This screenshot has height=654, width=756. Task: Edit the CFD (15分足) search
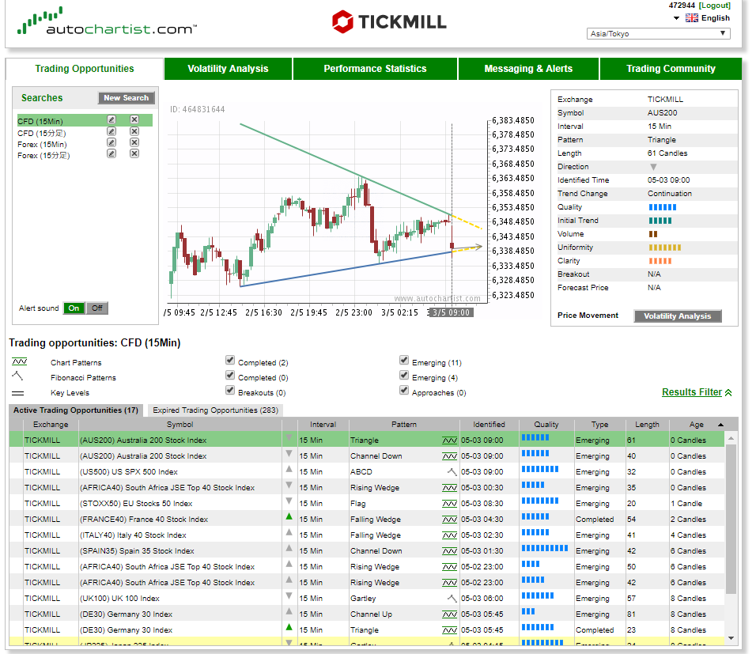point(112,131)
